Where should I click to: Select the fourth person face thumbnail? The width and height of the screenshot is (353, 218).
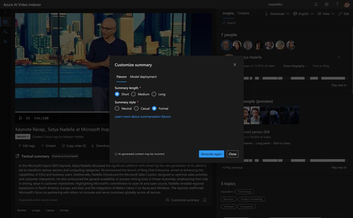[258, 45]
